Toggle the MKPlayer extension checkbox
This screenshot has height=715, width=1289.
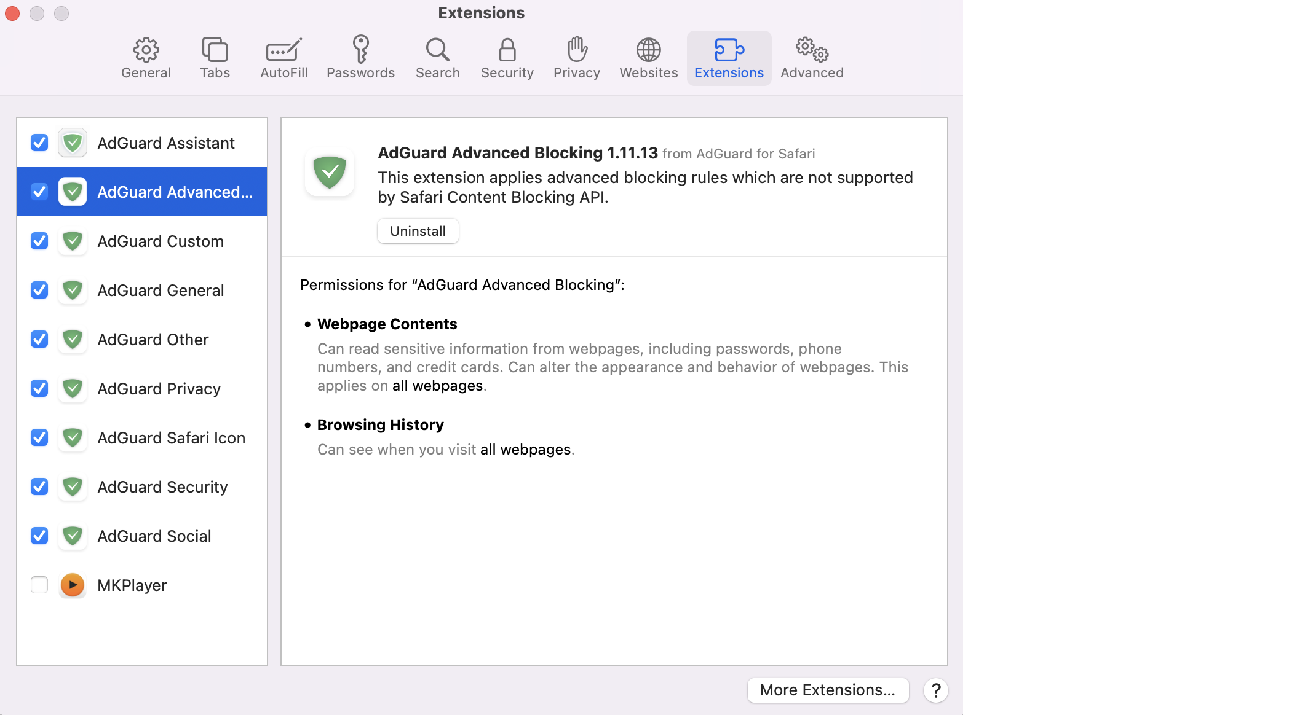point(39,585)
